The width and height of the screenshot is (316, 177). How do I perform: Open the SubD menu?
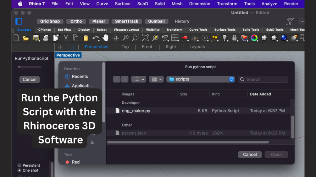click(143, 4)
